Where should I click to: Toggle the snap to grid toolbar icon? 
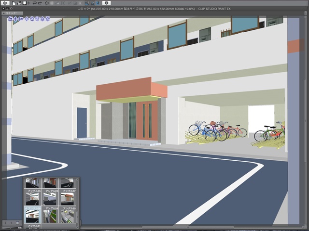click(98, 3)
